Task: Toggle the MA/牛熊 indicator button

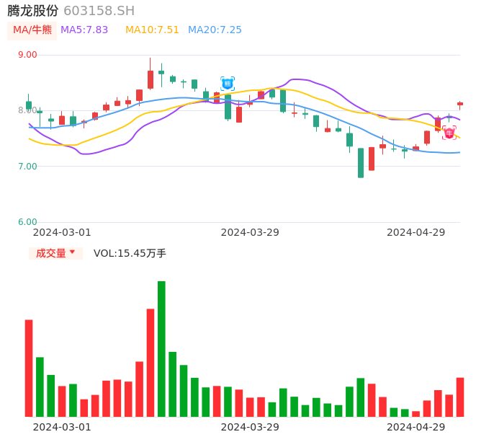Action: pos(32,30)
